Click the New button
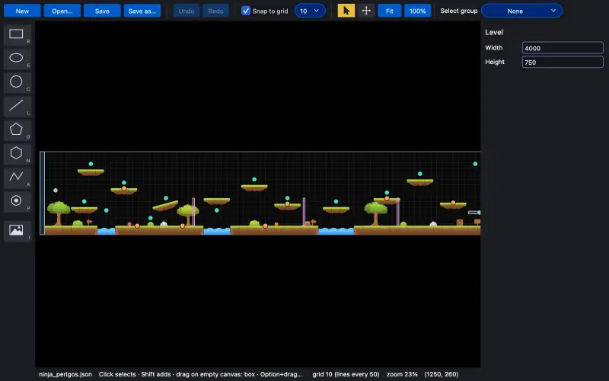609x381 pixels. click(x=22, y=11)
